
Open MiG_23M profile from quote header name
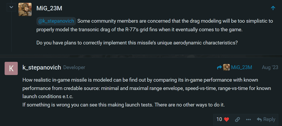click(x=49, y=8)
